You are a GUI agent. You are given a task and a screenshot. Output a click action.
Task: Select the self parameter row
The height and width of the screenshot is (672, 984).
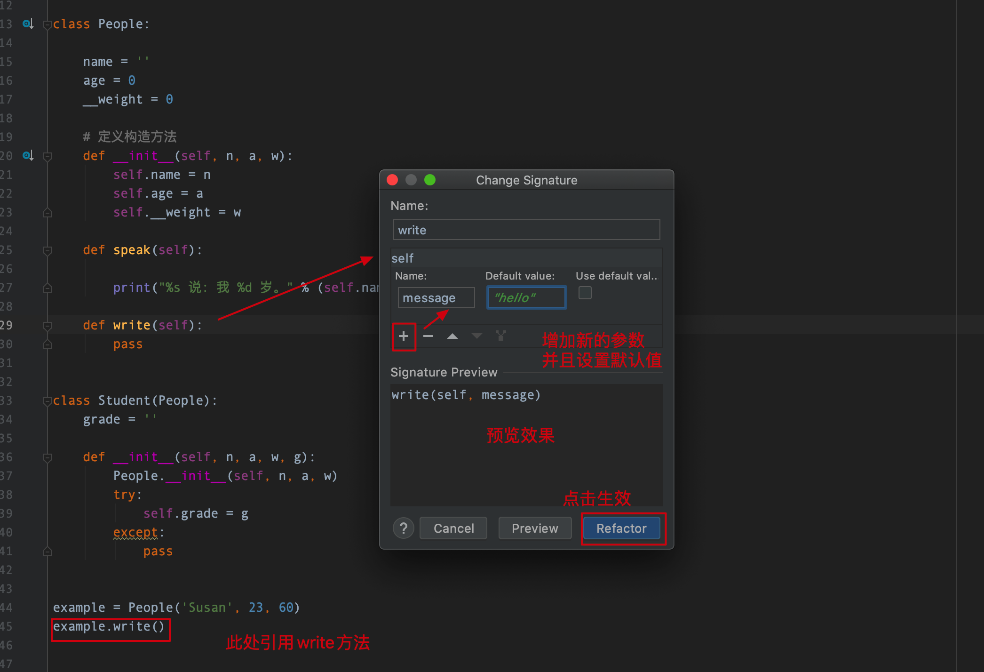click(526, 258)
